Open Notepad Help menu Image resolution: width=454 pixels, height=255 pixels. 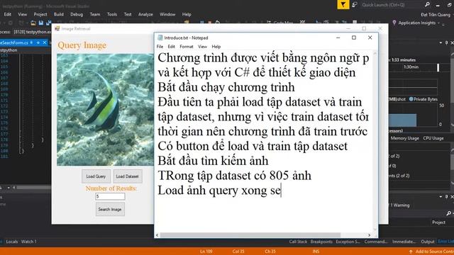(x=216, y=46)
